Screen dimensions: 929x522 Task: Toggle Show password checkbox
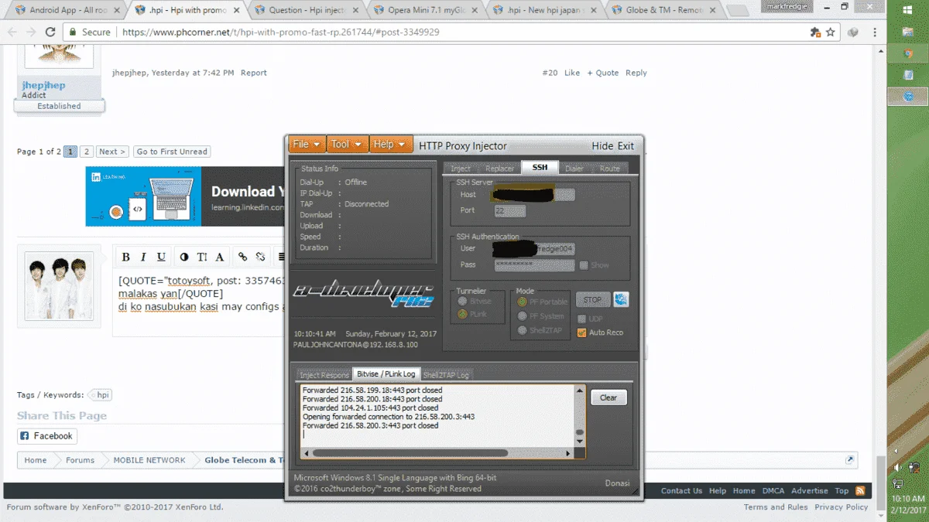[584, 265]
